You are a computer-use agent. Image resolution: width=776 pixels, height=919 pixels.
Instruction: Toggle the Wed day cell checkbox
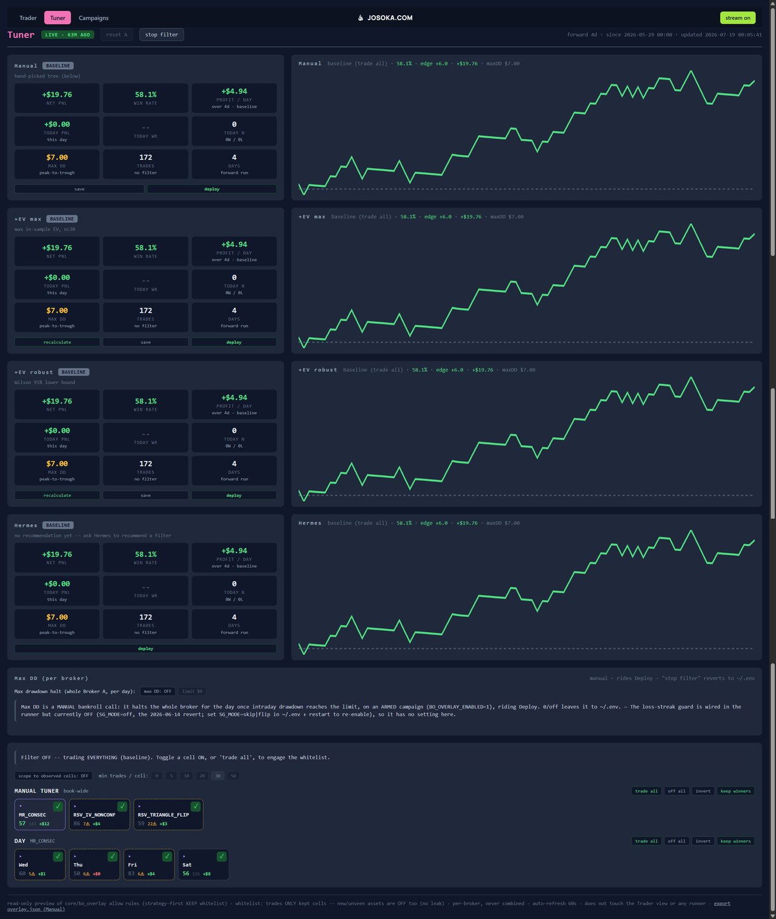[x=58, y=857]
